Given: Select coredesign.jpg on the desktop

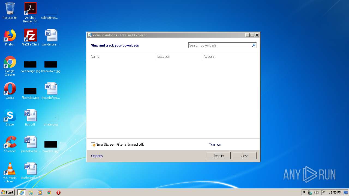Looking at the screenshot, I should click(x=30, y=67).
